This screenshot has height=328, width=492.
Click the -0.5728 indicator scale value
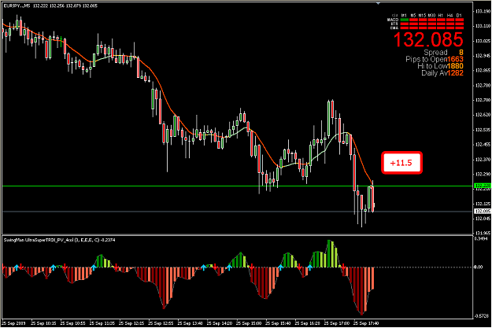point(482,316)
